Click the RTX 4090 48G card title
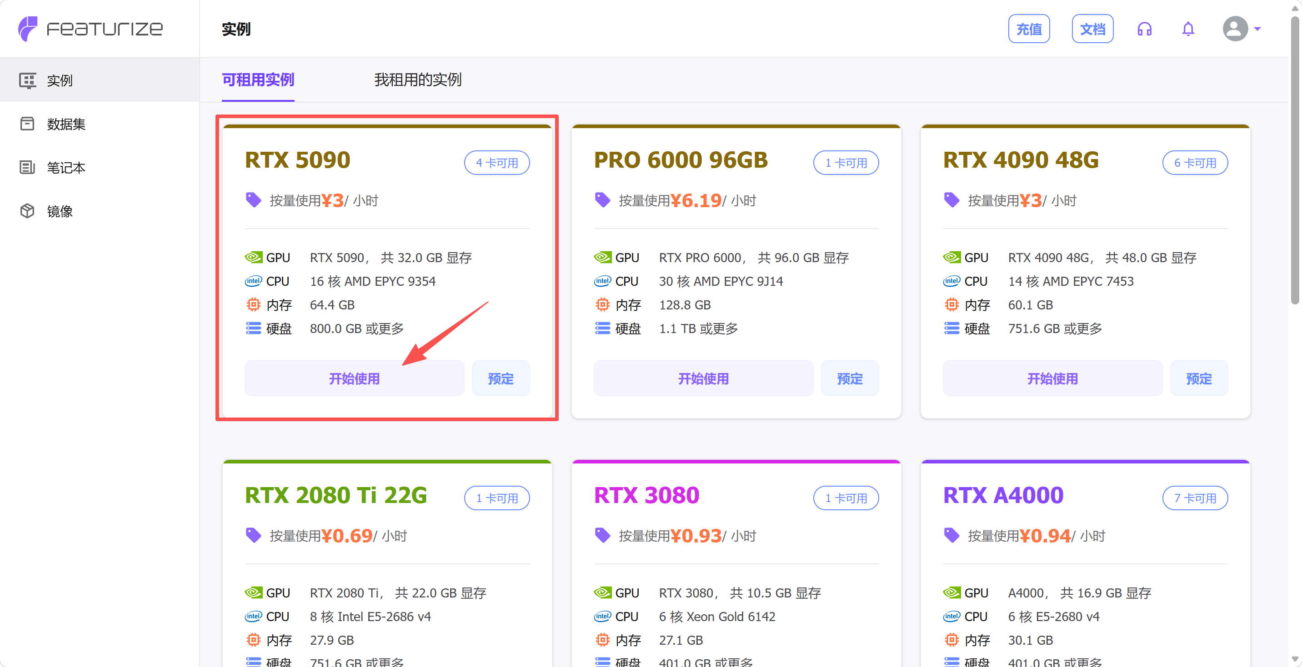The image size is (1302, 667). [1021, 159]
